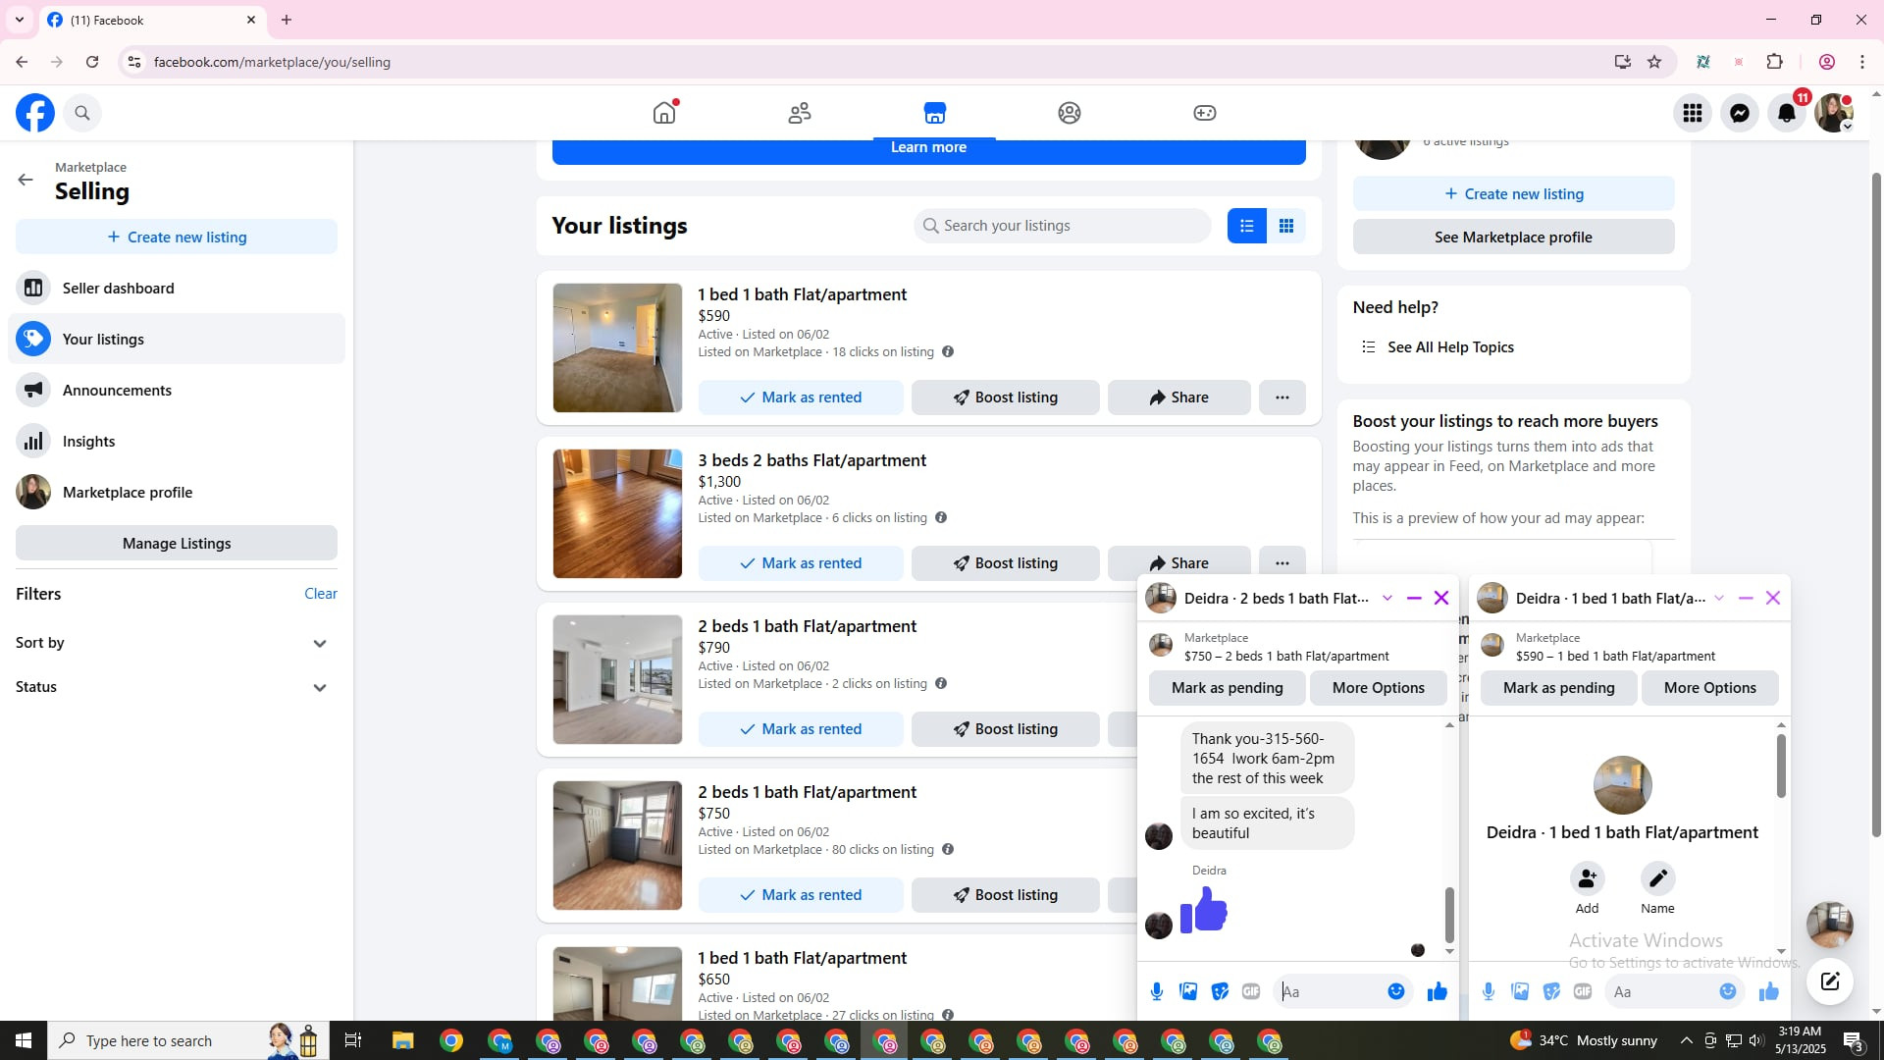The height and width of the screenshot is (1060, 1884).
Task: Click the Learn more button
Action: [928, 147]
